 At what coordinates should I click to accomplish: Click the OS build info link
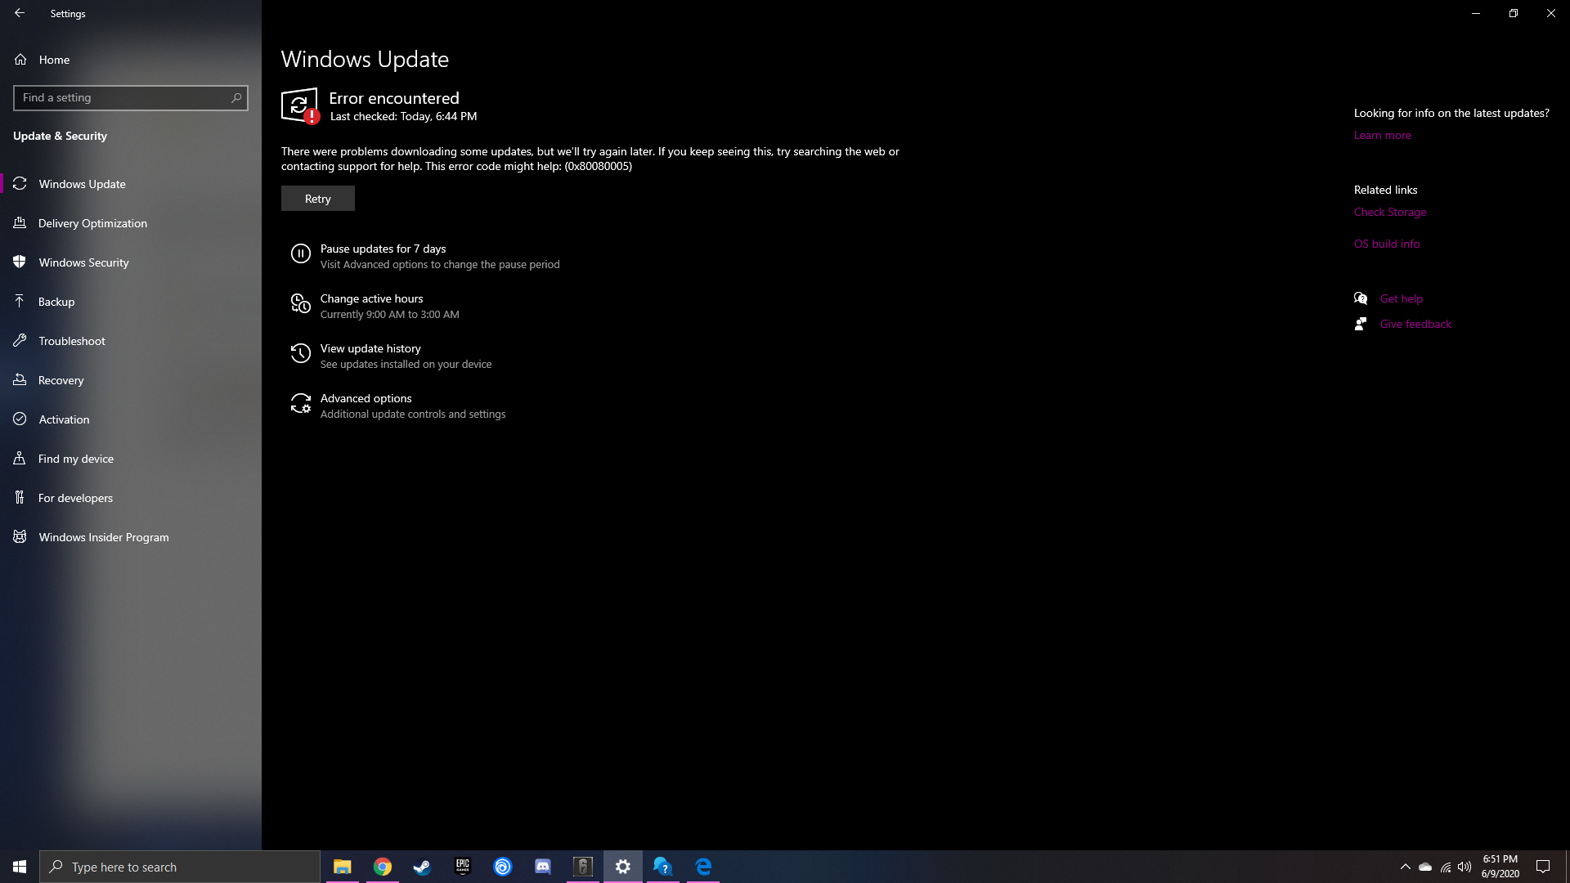(x=1386, y=244)
